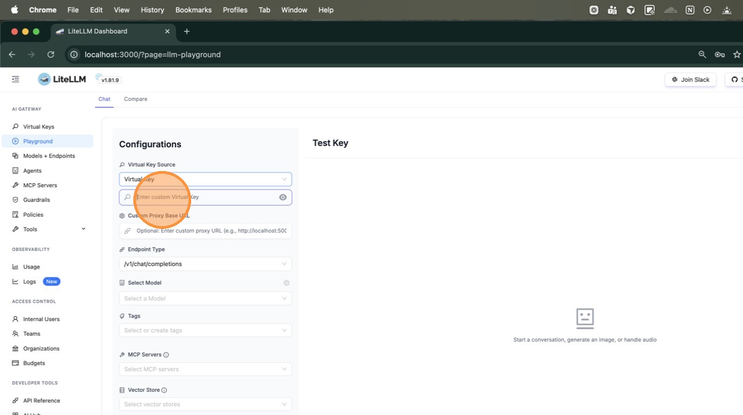Viewport: 743px width, 415px height.
Task: Click the browser reload button
Action: point(51,55)
